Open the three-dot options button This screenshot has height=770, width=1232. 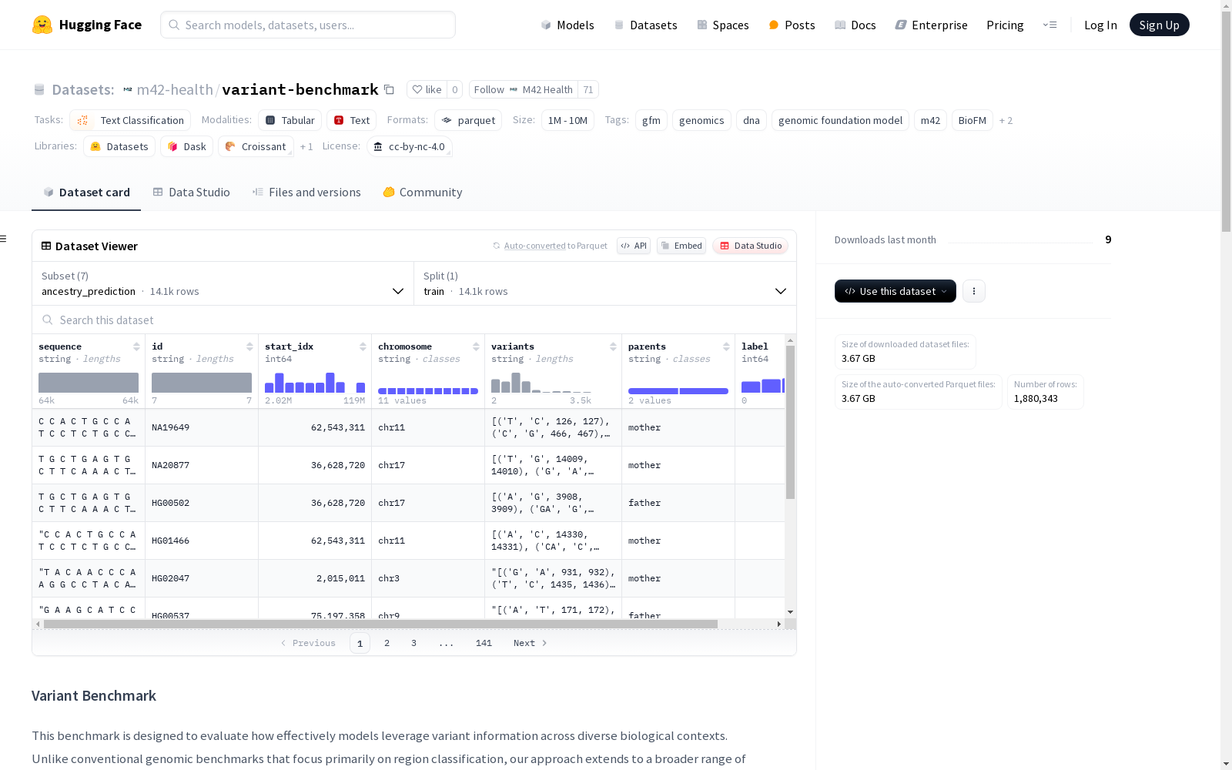point(974,291)
